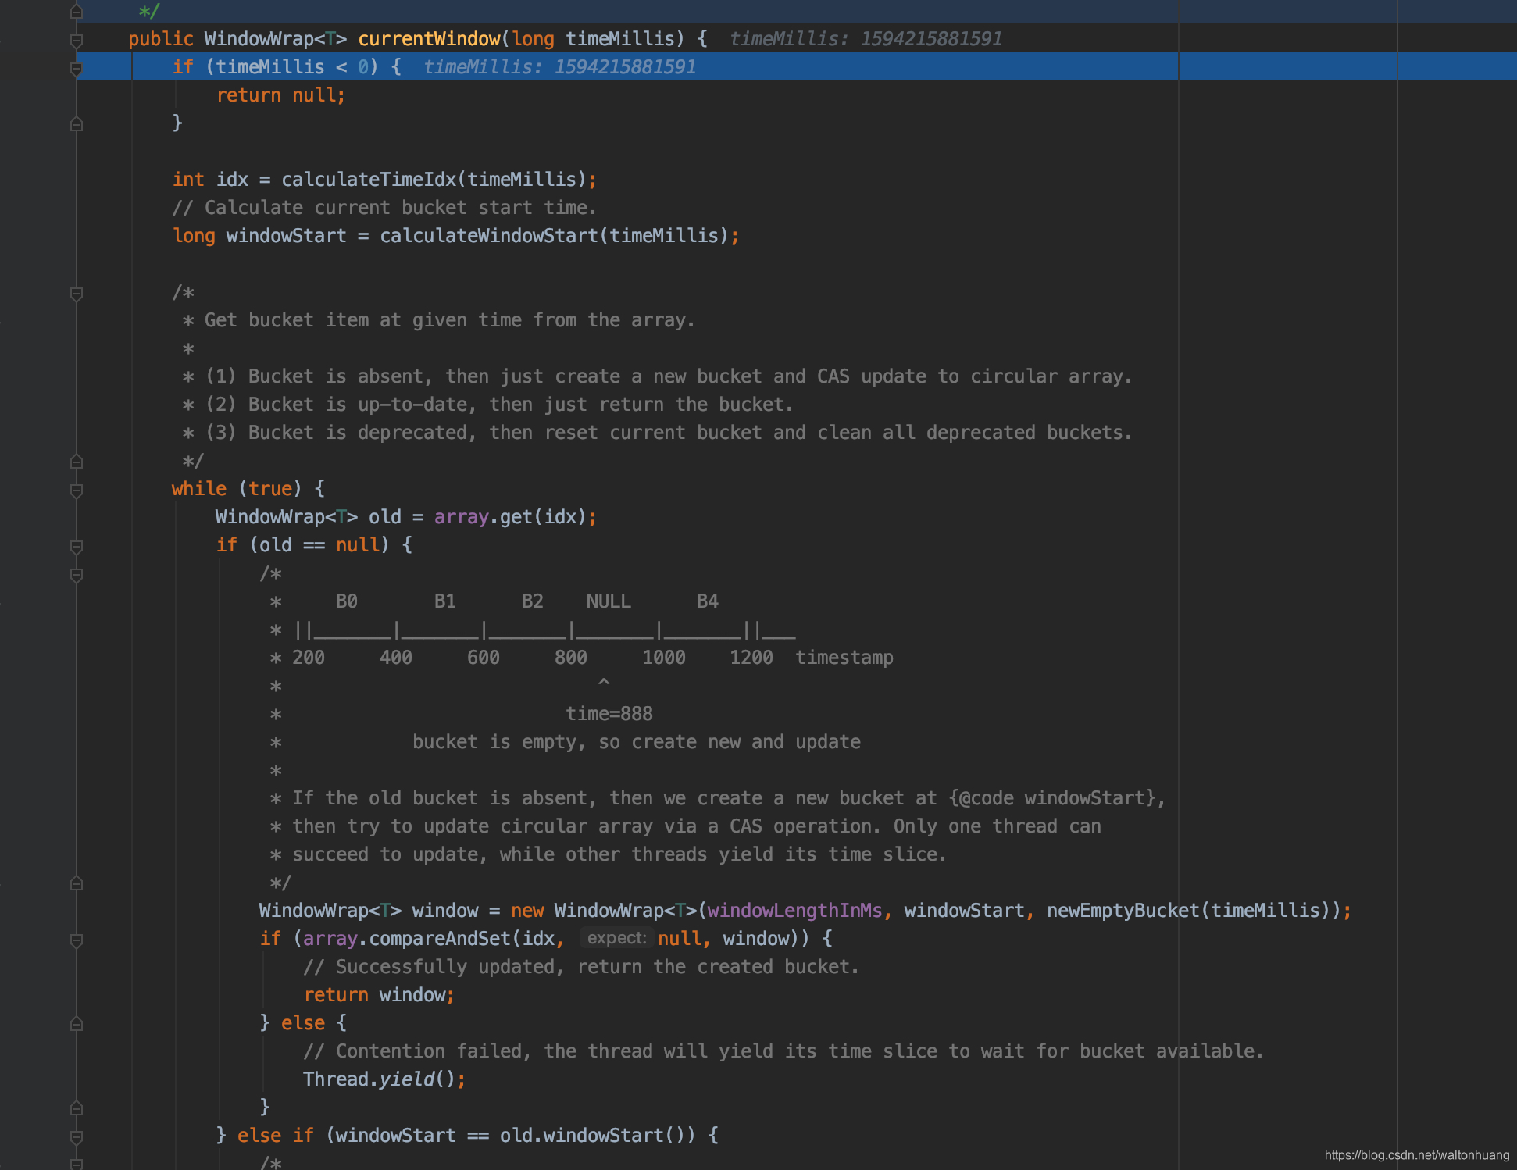Click 'long timeMillis' parameter in signature
The width and height of the screenshot is (1517, 1170).
coord(593,39)
